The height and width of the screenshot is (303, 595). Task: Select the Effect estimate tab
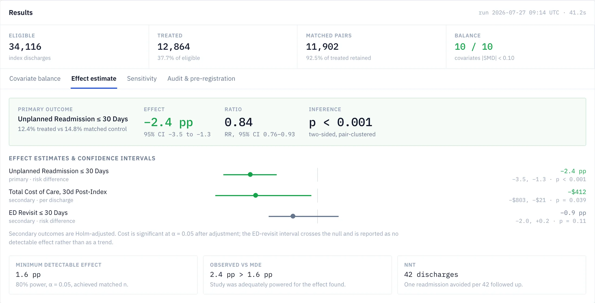(94, 79)
